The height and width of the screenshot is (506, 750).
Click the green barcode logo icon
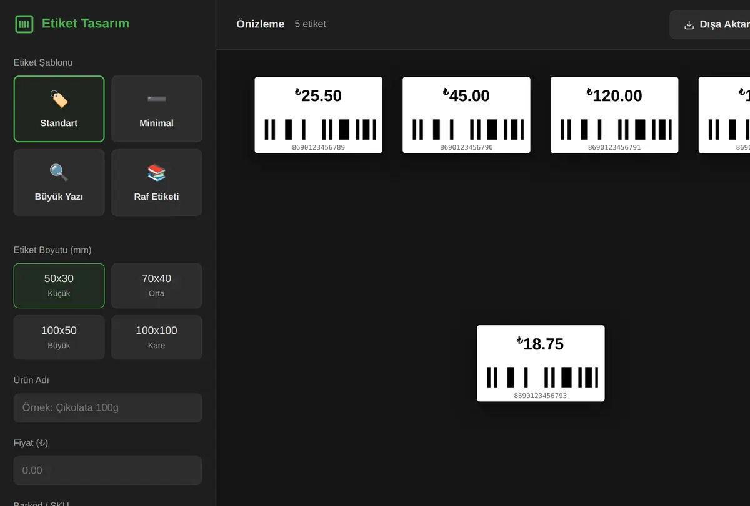[x=24, y=24]
